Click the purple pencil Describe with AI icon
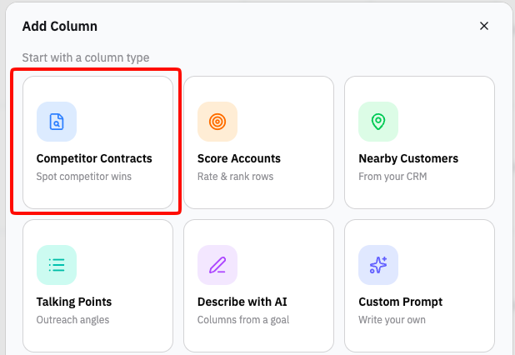 point(217,265)
